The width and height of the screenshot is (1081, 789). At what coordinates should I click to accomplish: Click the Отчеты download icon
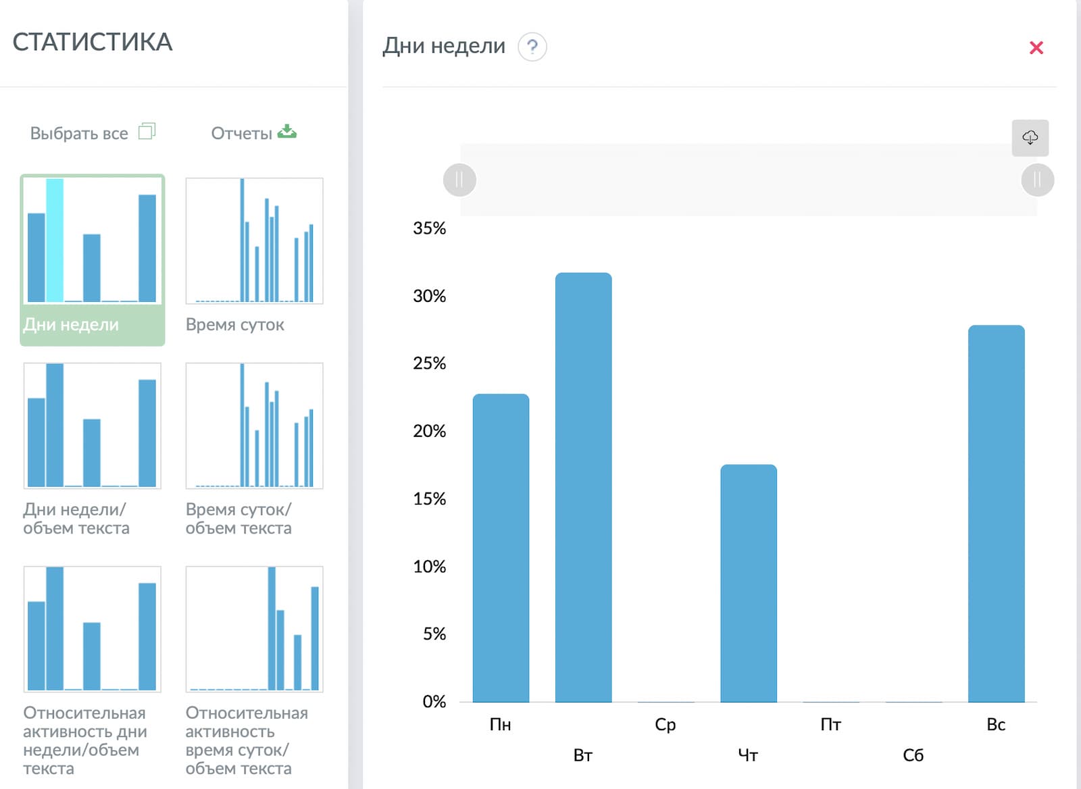(x=287, y=131)
